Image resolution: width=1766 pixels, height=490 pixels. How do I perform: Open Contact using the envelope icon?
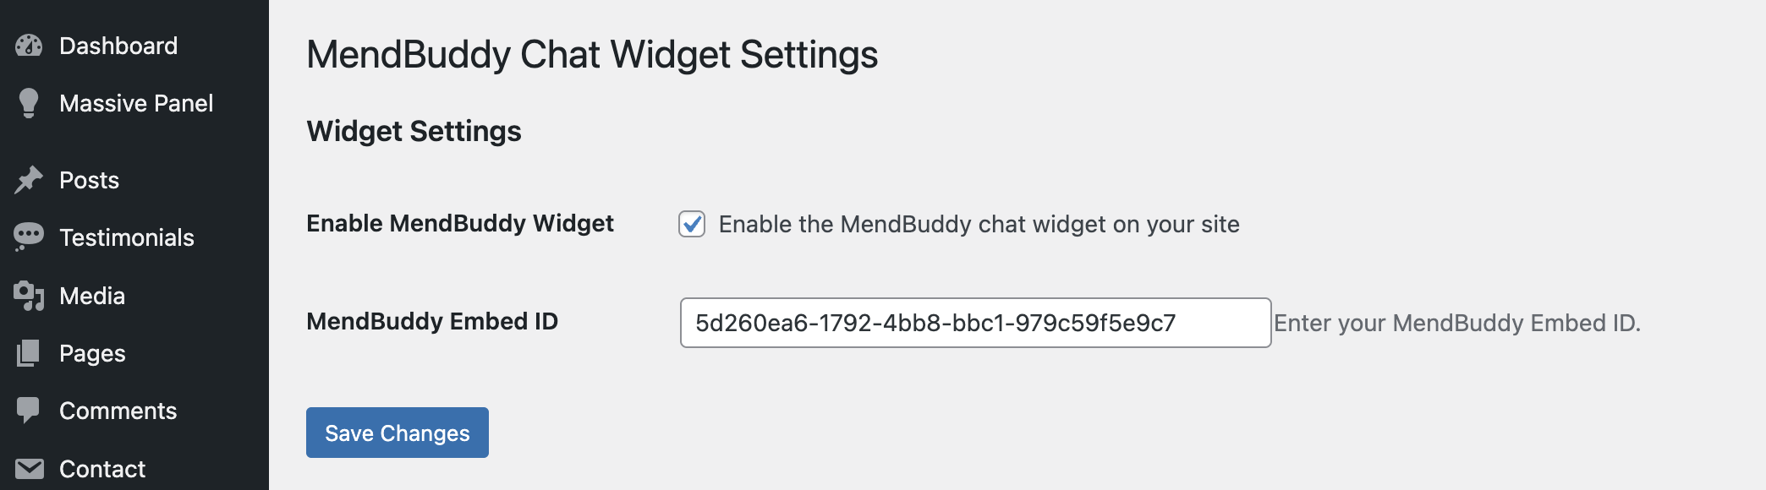point(29,468)
